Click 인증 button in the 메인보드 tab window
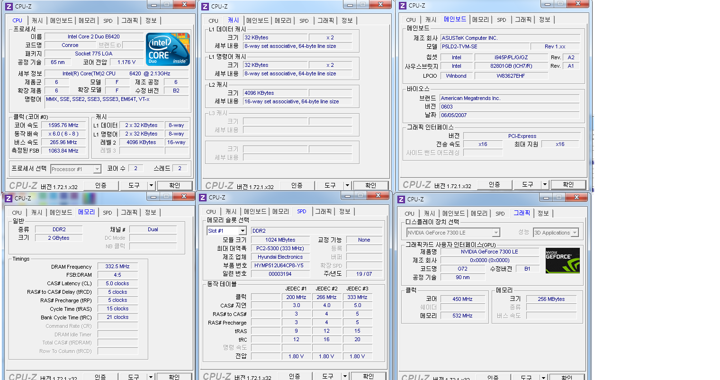Viewport: 720px width, 380px height. 495,184
